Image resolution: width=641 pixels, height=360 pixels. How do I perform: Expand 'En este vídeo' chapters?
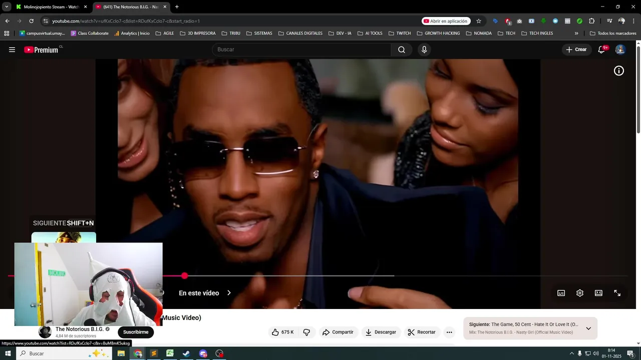click(x=205, y=293)
